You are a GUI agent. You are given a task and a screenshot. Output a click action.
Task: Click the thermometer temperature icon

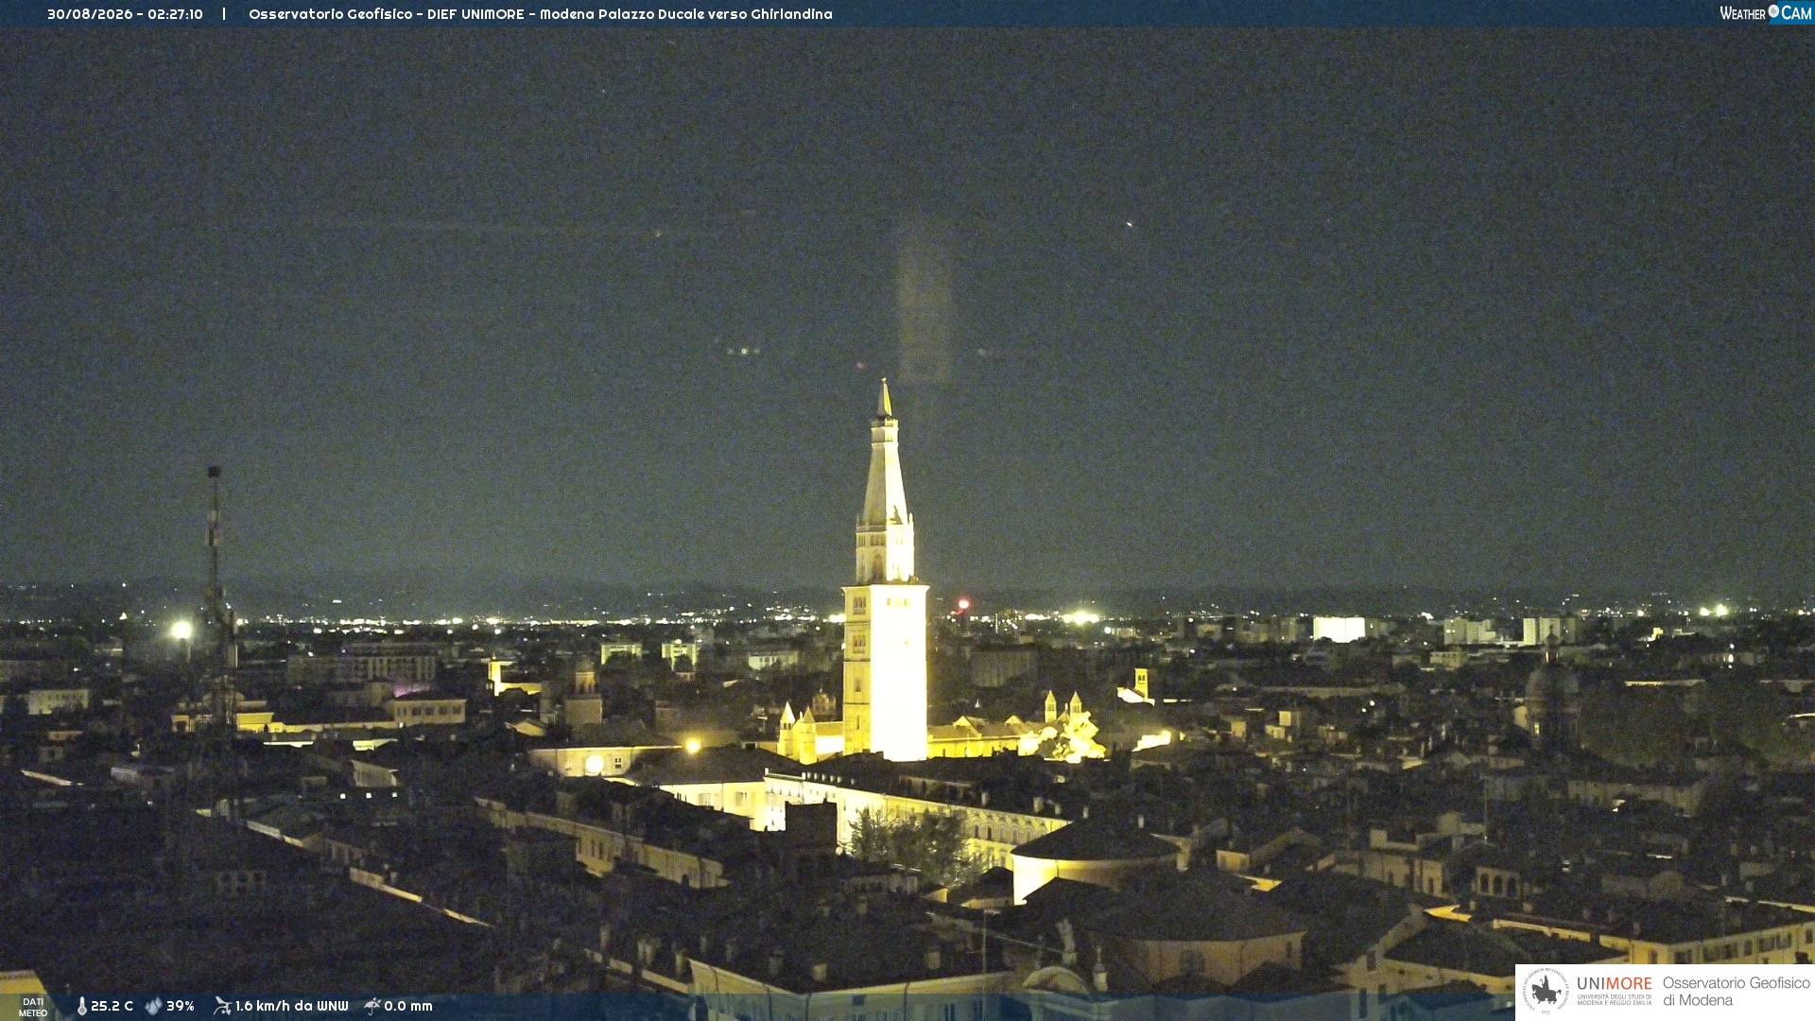click(81, 1006)
